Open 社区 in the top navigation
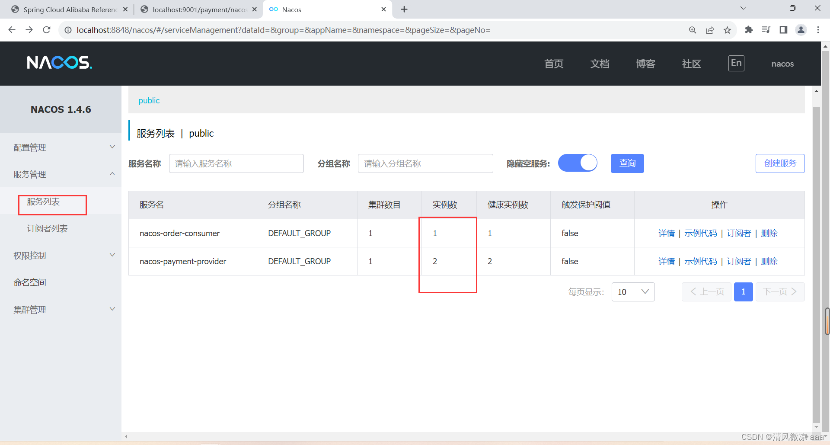The image size is (830, 445). 691,64
